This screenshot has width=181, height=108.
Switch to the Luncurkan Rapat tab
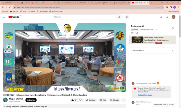(29, 3)
